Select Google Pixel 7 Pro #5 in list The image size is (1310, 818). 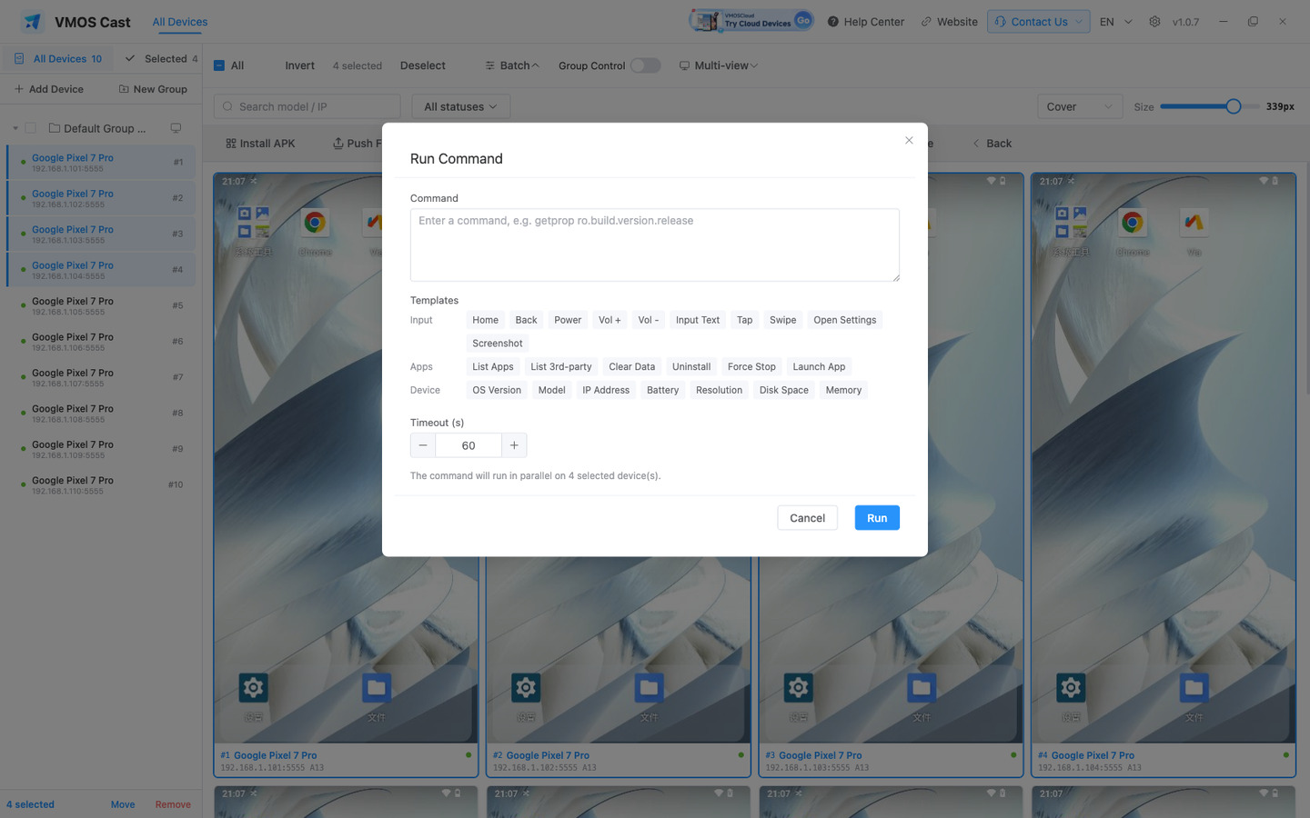click(x=102, y=305)
